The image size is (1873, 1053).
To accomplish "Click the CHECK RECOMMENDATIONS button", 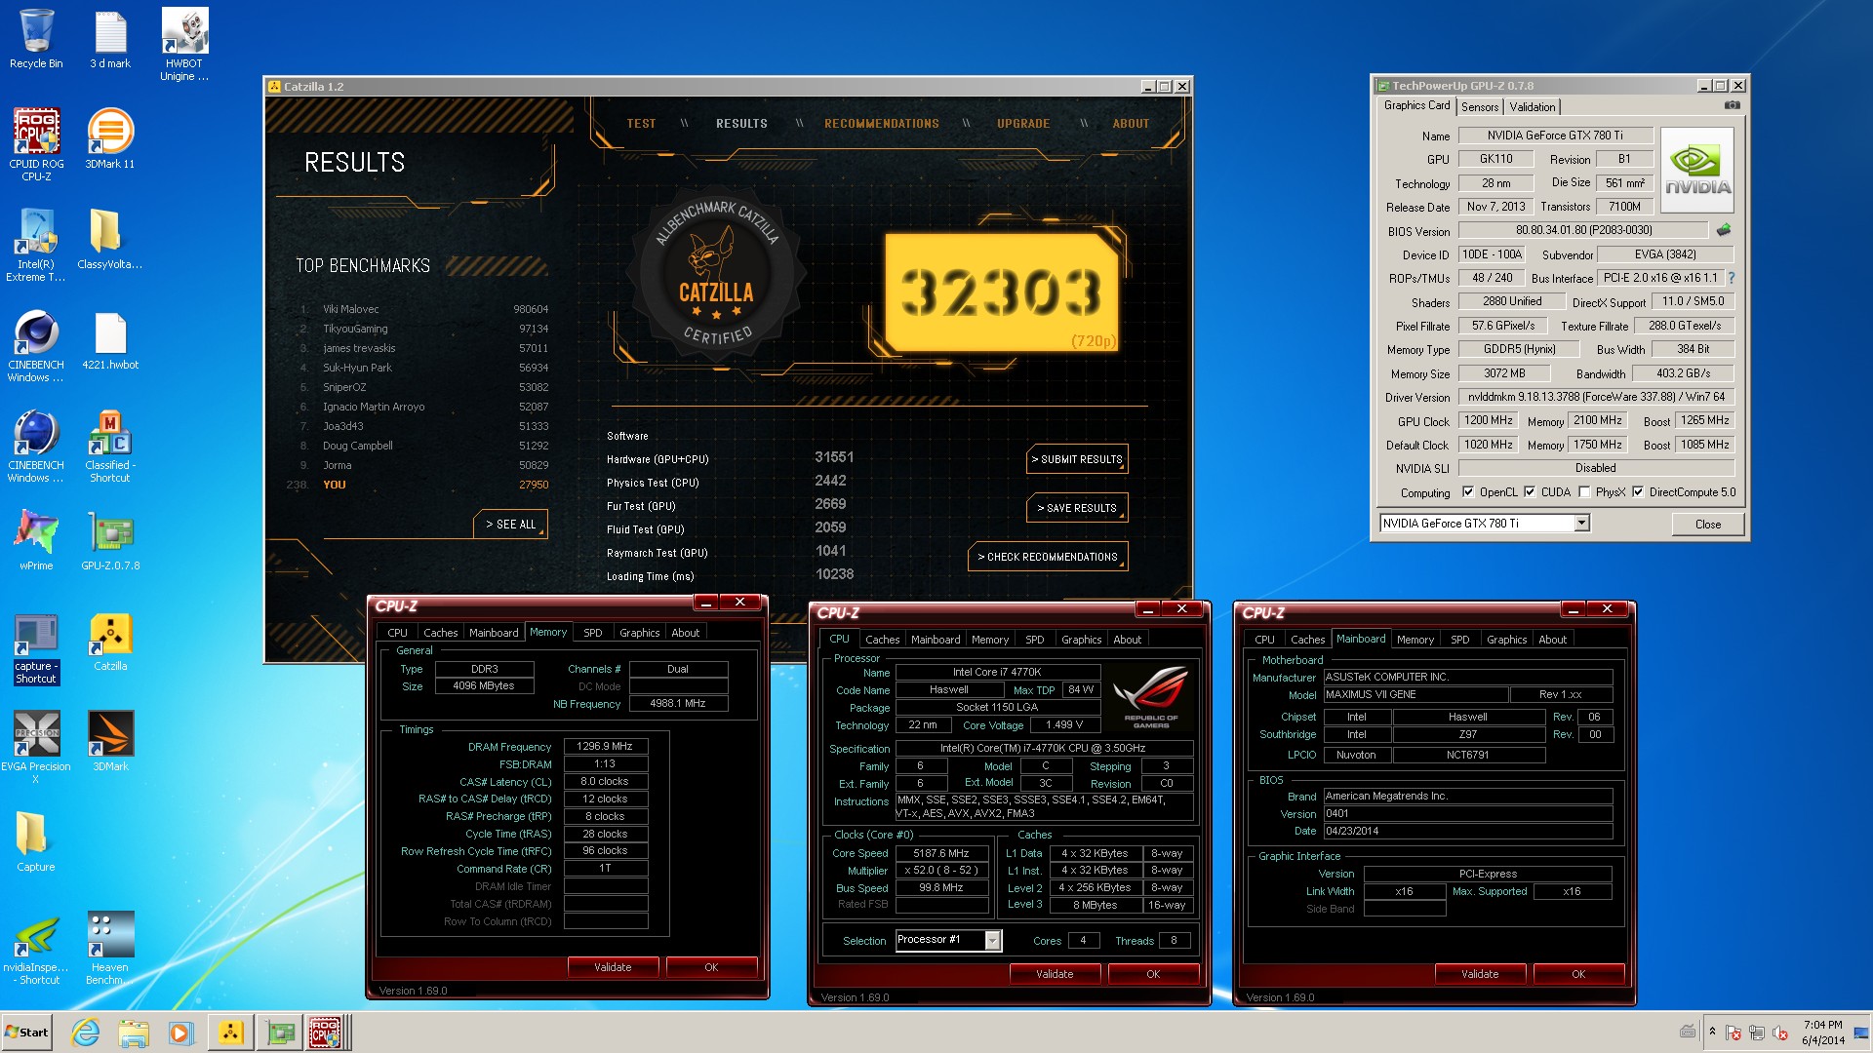I will [1048, 557].
